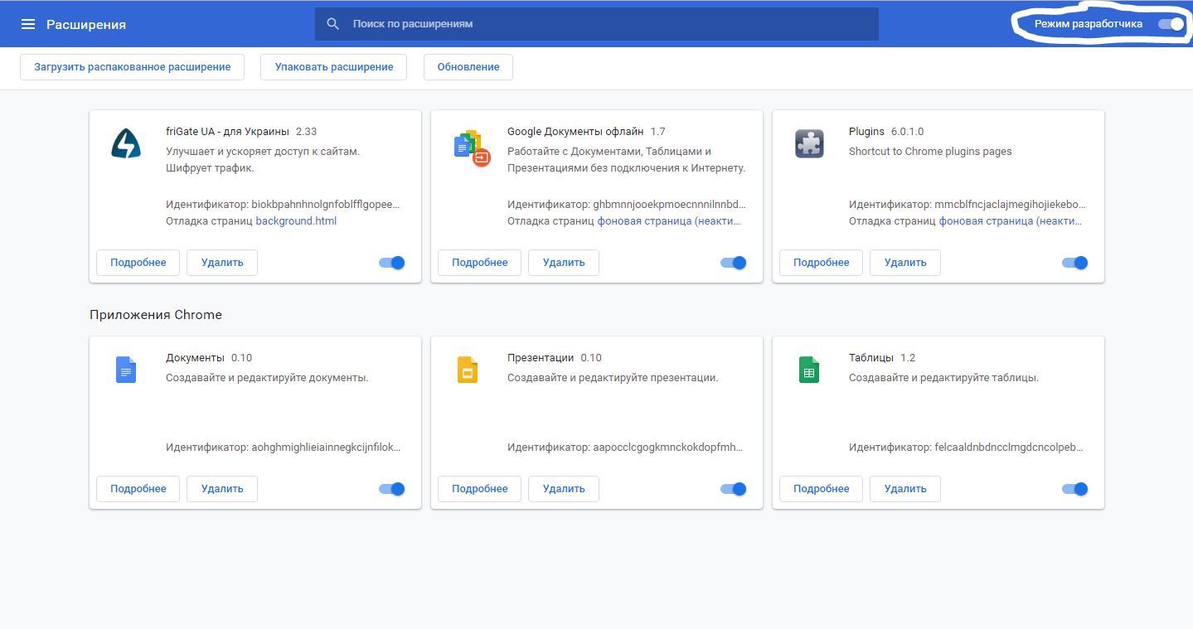Open Подробнее for Таблицы app
The width and height of the screenshot is (1193, 629).
(822, 489)
